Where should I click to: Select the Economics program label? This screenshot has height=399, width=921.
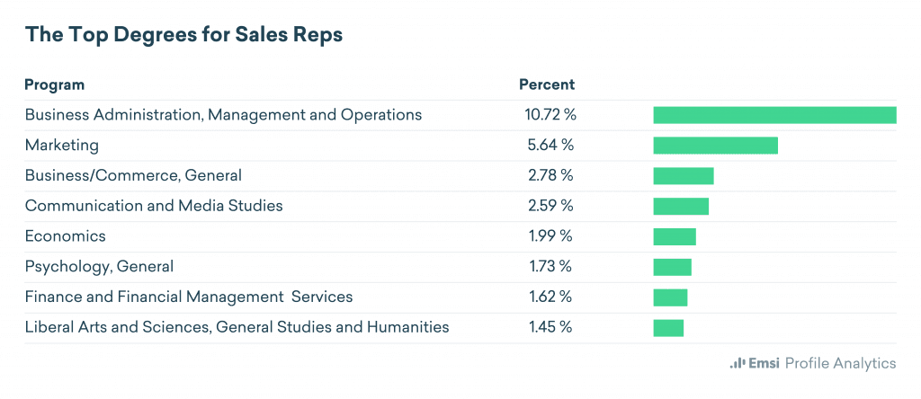pyautogui.click(x=66, y=236)
